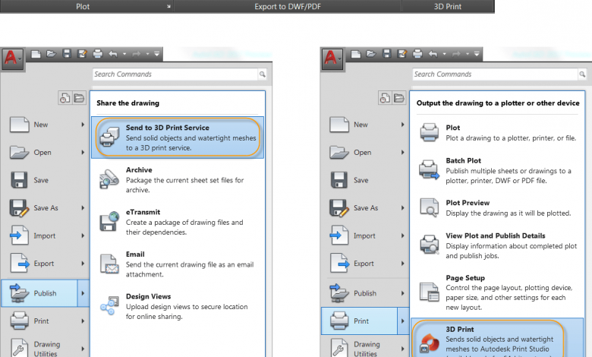
Task: Switch to the Export to DWF/PDF tab
Action: [x=288, y=6]
